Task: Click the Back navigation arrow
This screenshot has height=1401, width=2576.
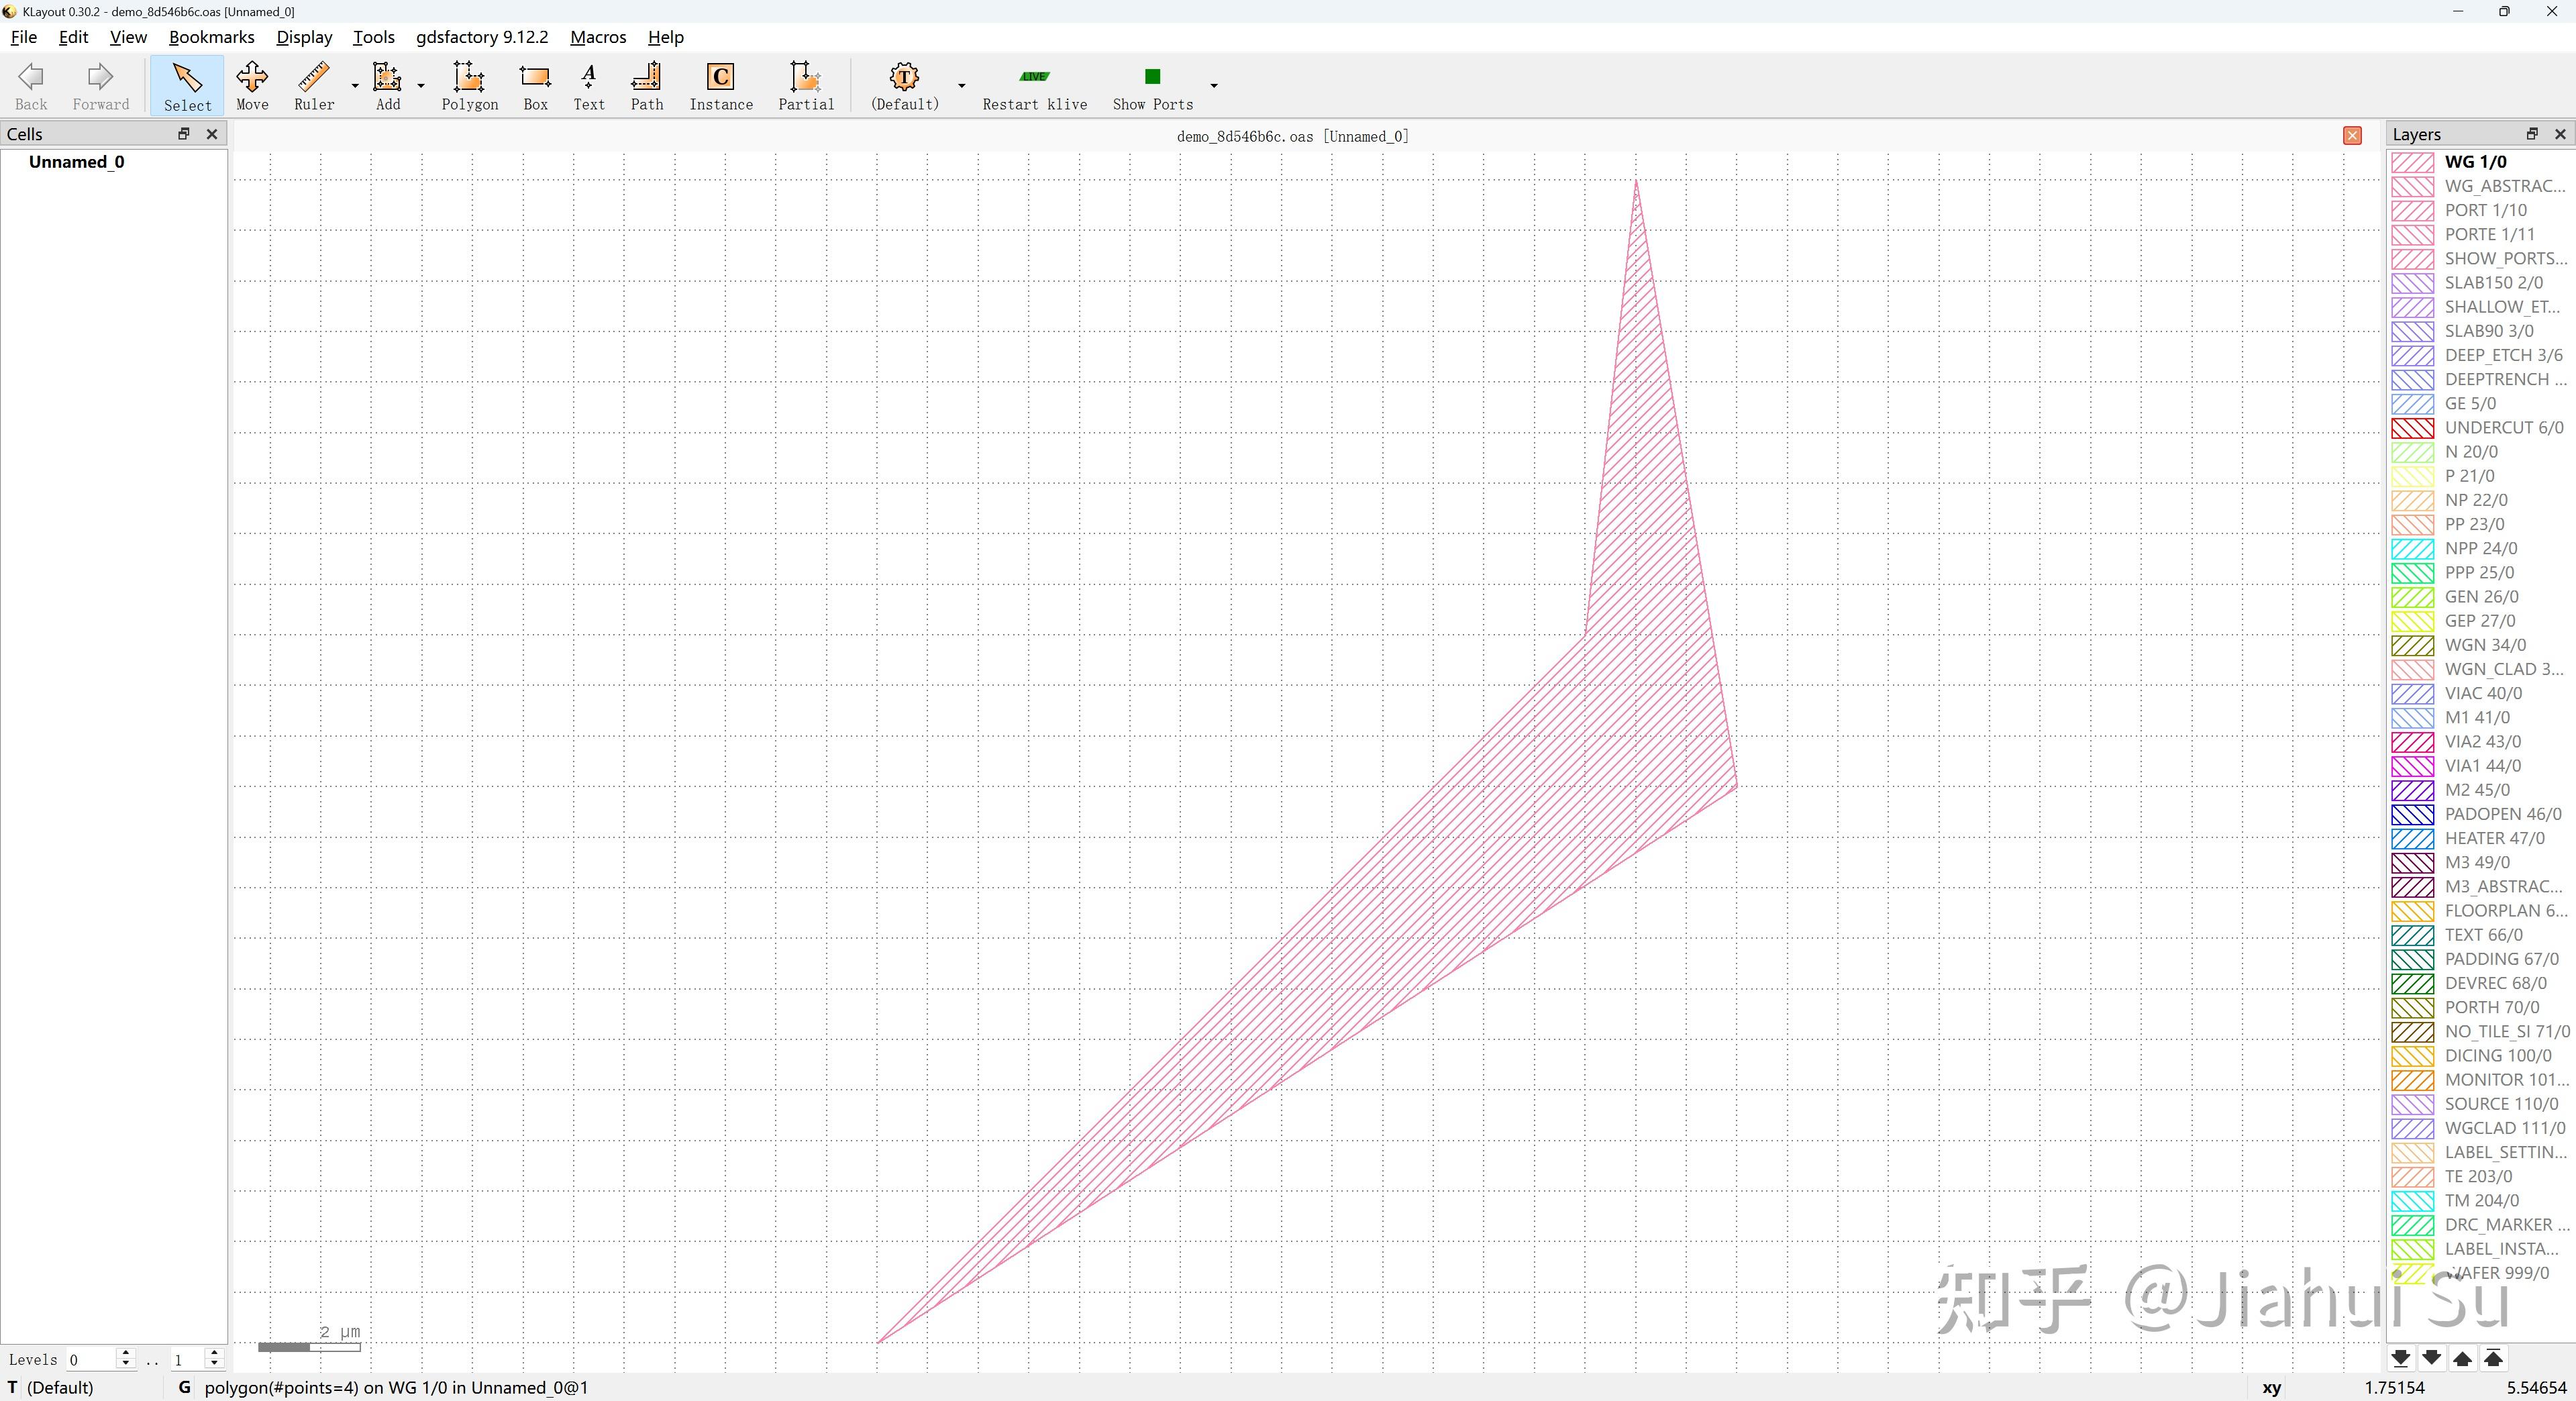Action: click(31, 86)
